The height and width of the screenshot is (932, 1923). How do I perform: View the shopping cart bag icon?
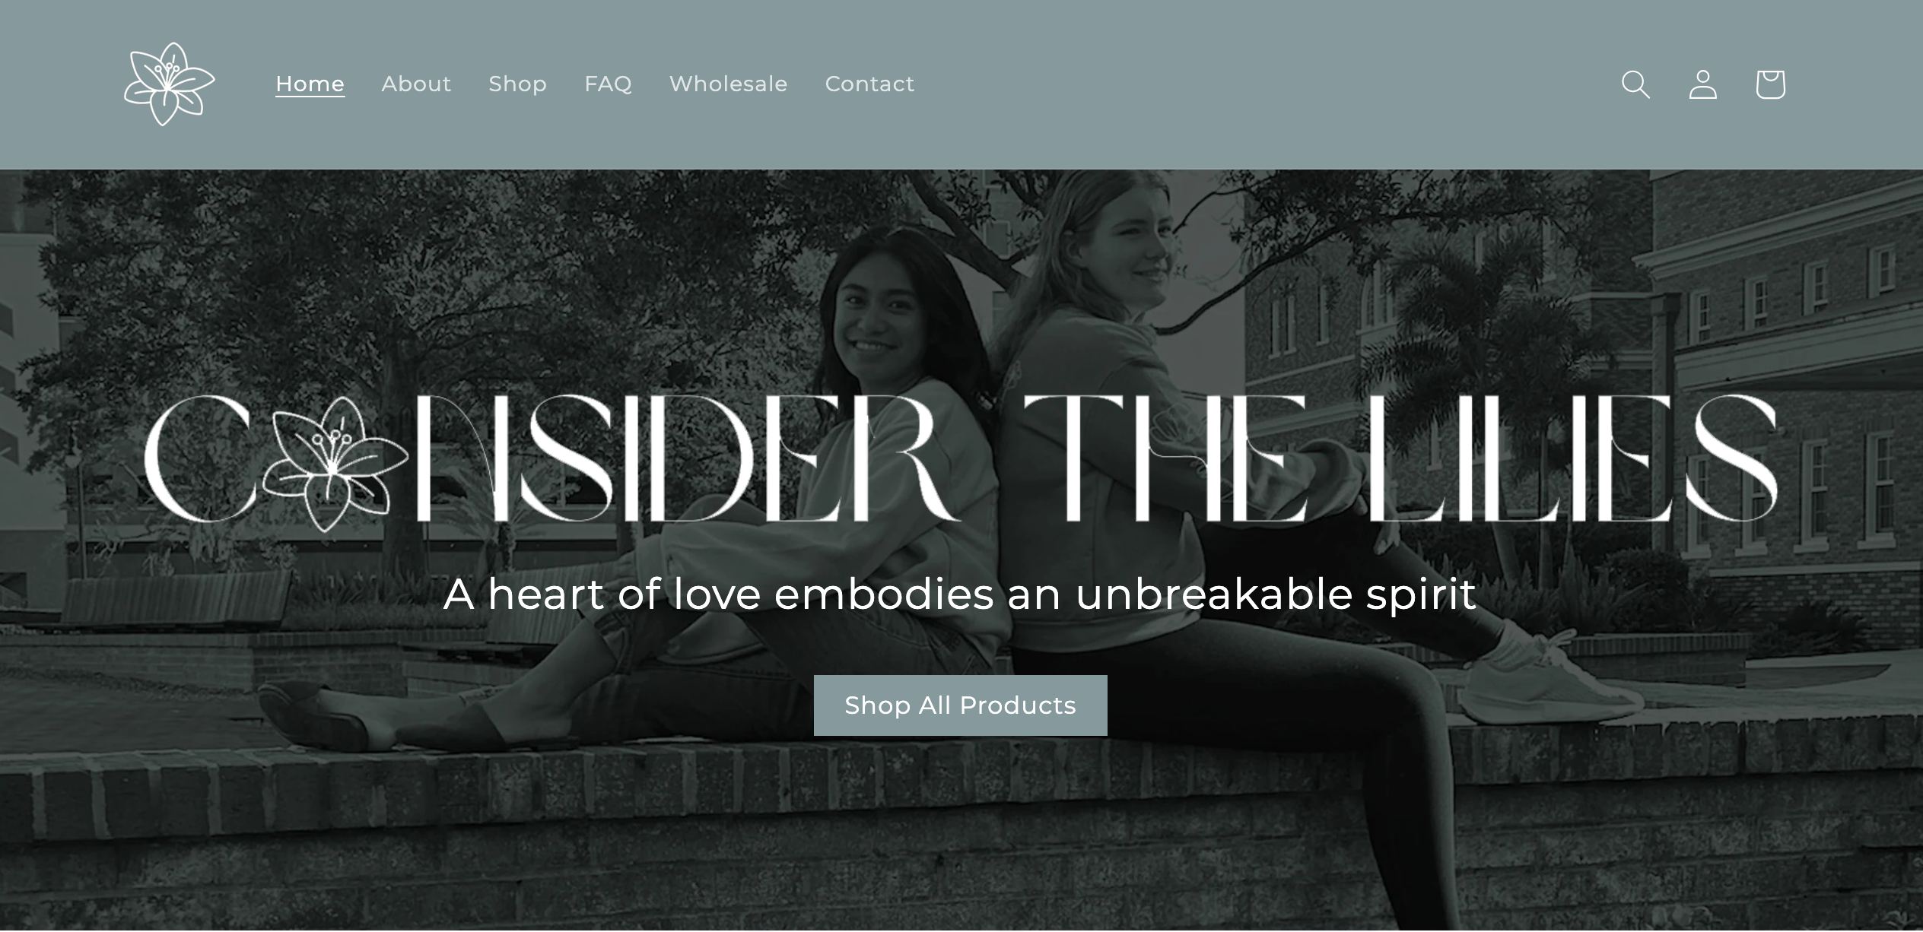tap(1770, 84)
